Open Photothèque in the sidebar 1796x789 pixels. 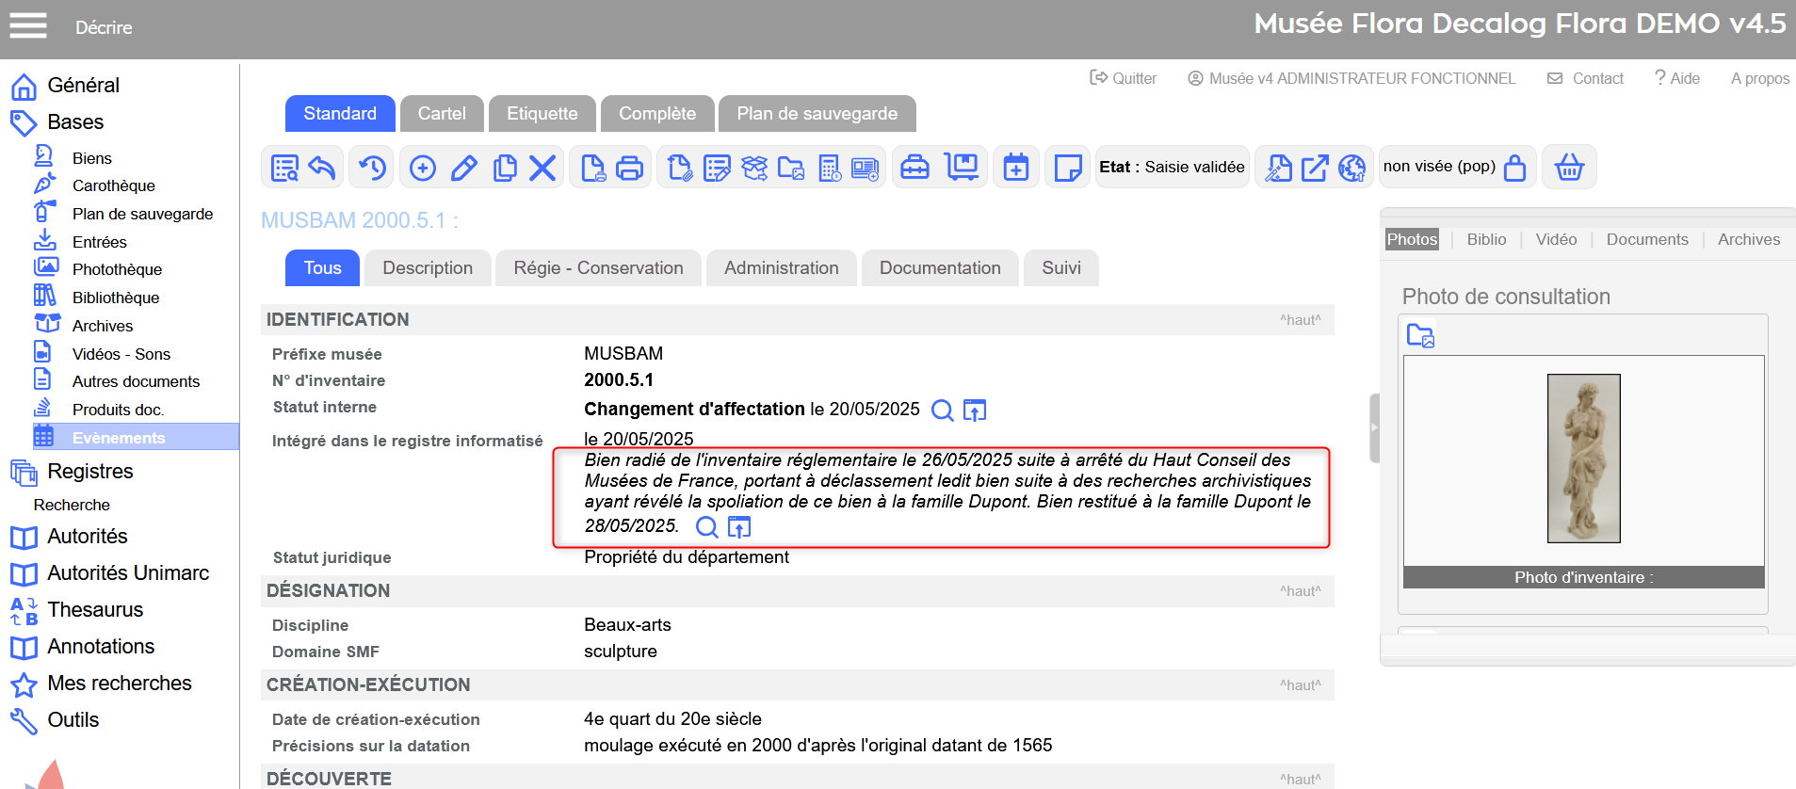[x=117, y=269]
